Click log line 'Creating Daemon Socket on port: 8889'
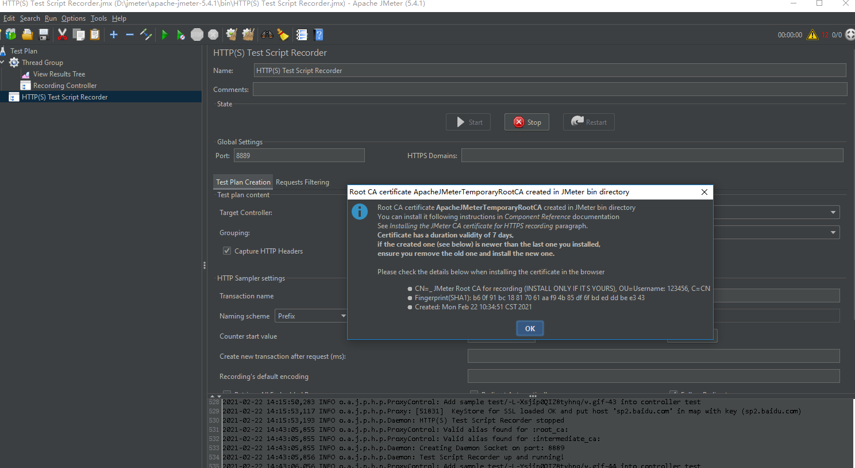 [x=393, y=448]
